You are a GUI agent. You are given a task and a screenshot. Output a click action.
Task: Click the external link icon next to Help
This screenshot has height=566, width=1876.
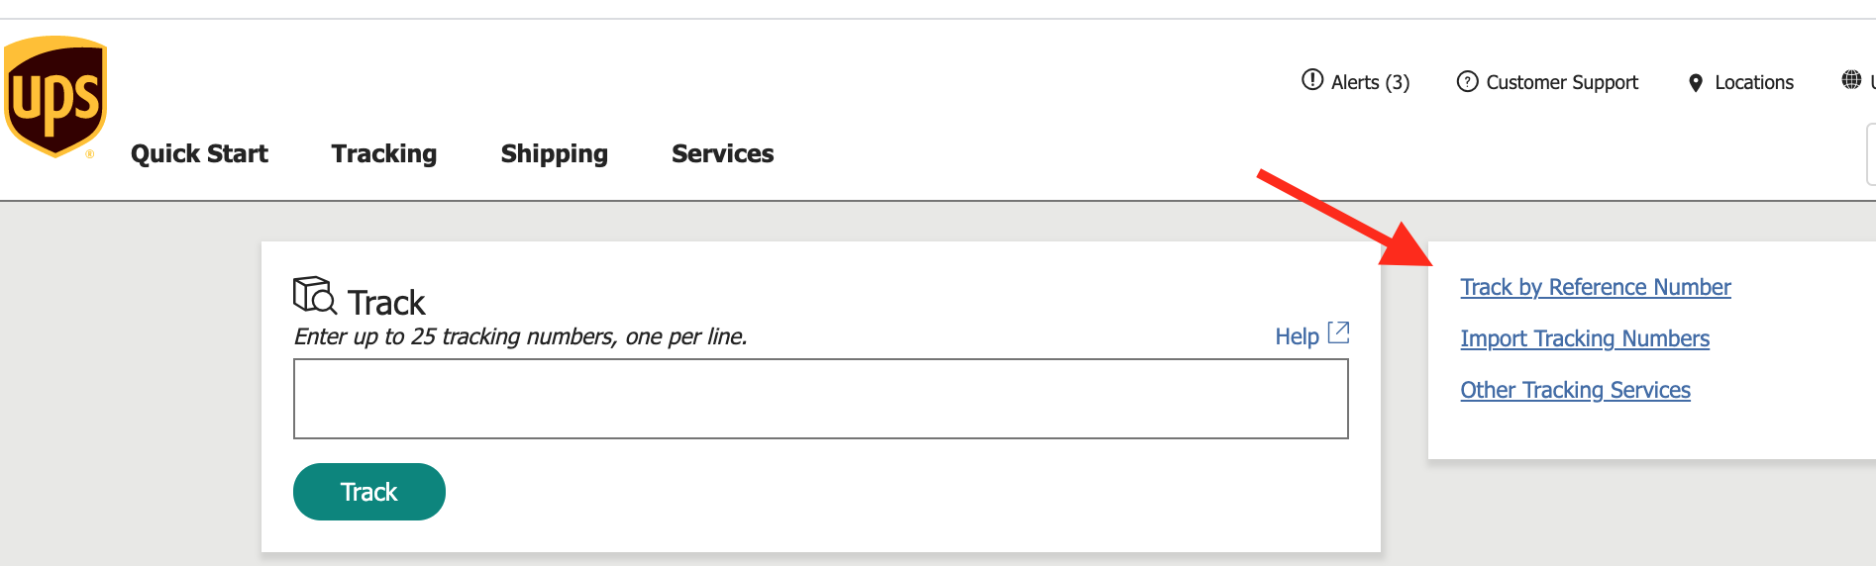(x=1338, y=332)
